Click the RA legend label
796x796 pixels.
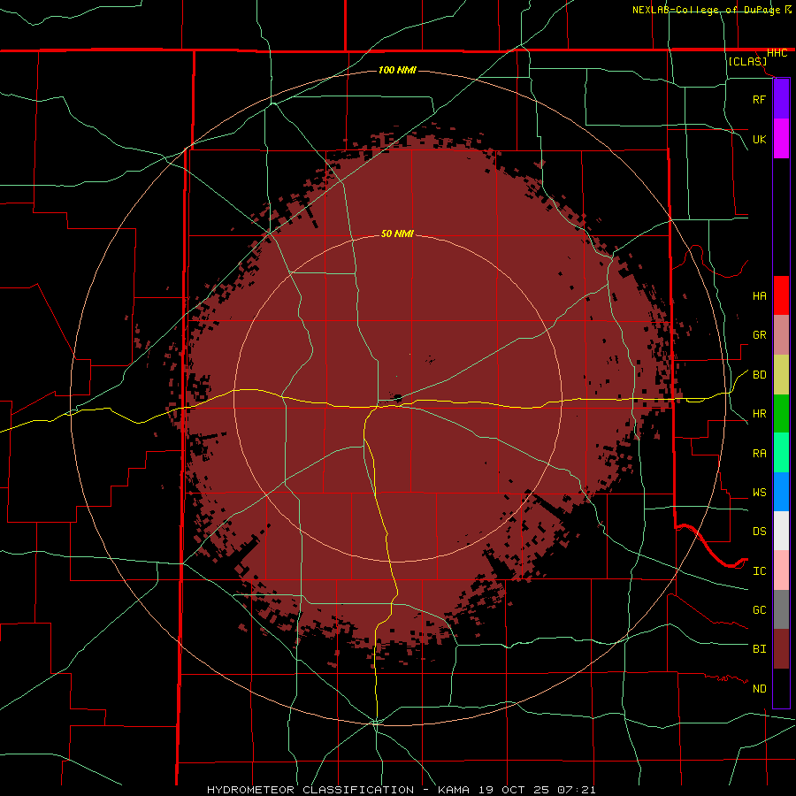(x=759, y=453)
